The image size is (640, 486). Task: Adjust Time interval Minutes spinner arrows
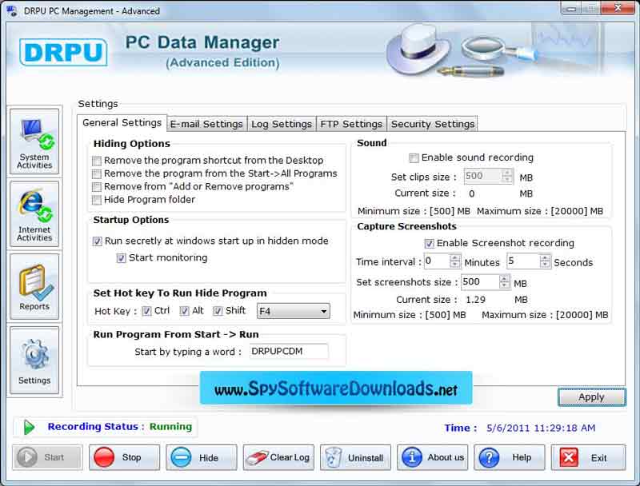pos(454,261)
